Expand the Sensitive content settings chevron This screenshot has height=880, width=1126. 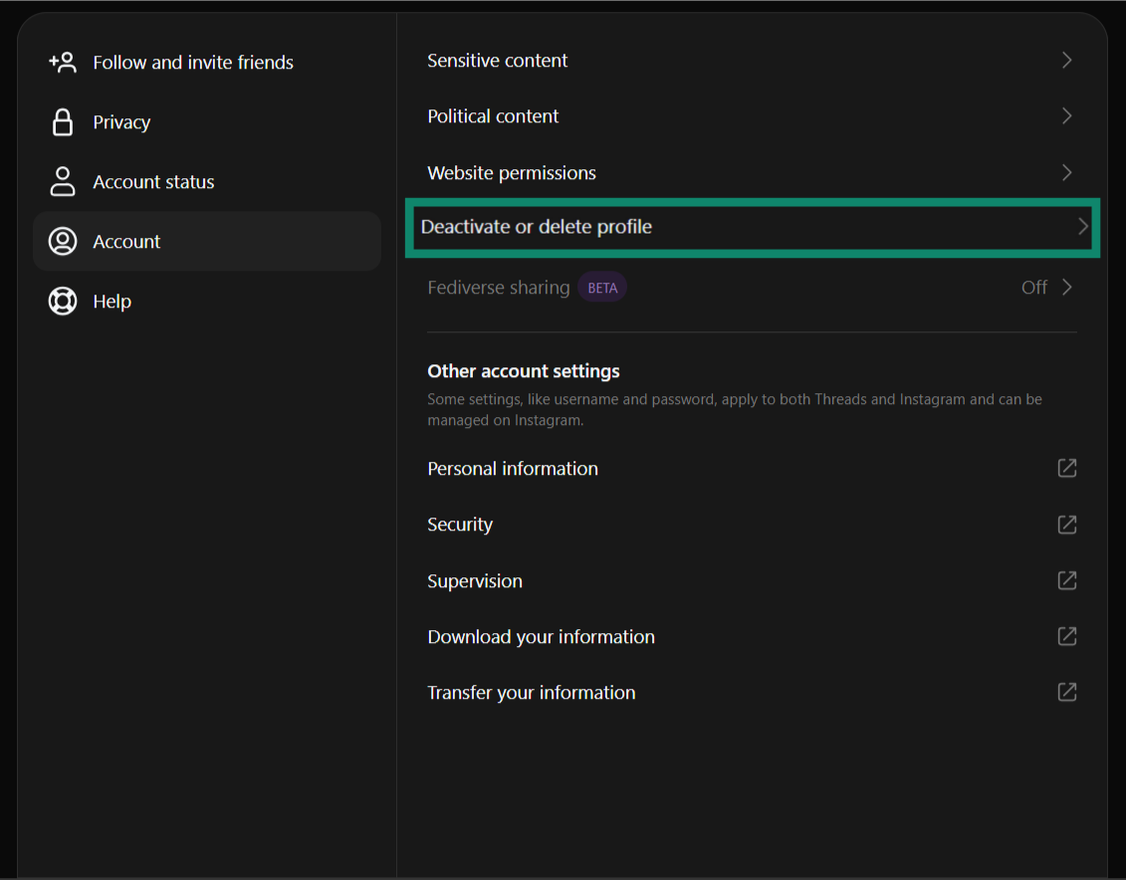tap(1066, 60)
